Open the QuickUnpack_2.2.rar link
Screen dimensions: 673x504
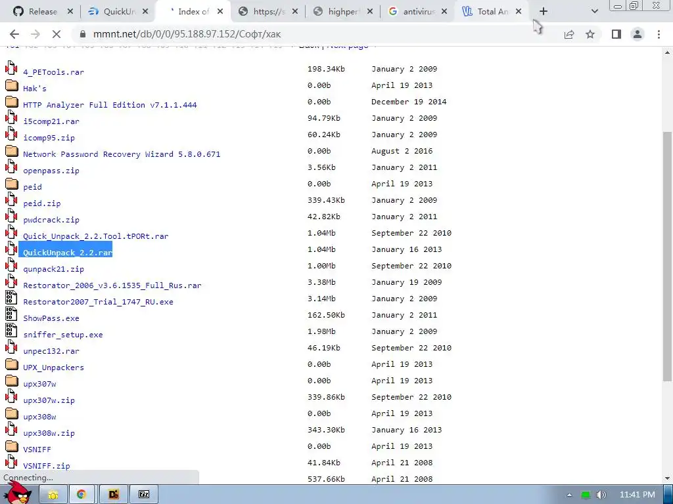(x=68, y=253)
